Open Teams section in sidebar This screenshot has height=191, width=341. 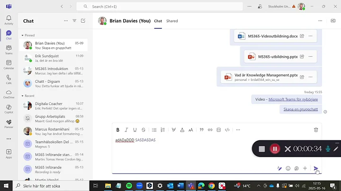[x=9, y=50]
